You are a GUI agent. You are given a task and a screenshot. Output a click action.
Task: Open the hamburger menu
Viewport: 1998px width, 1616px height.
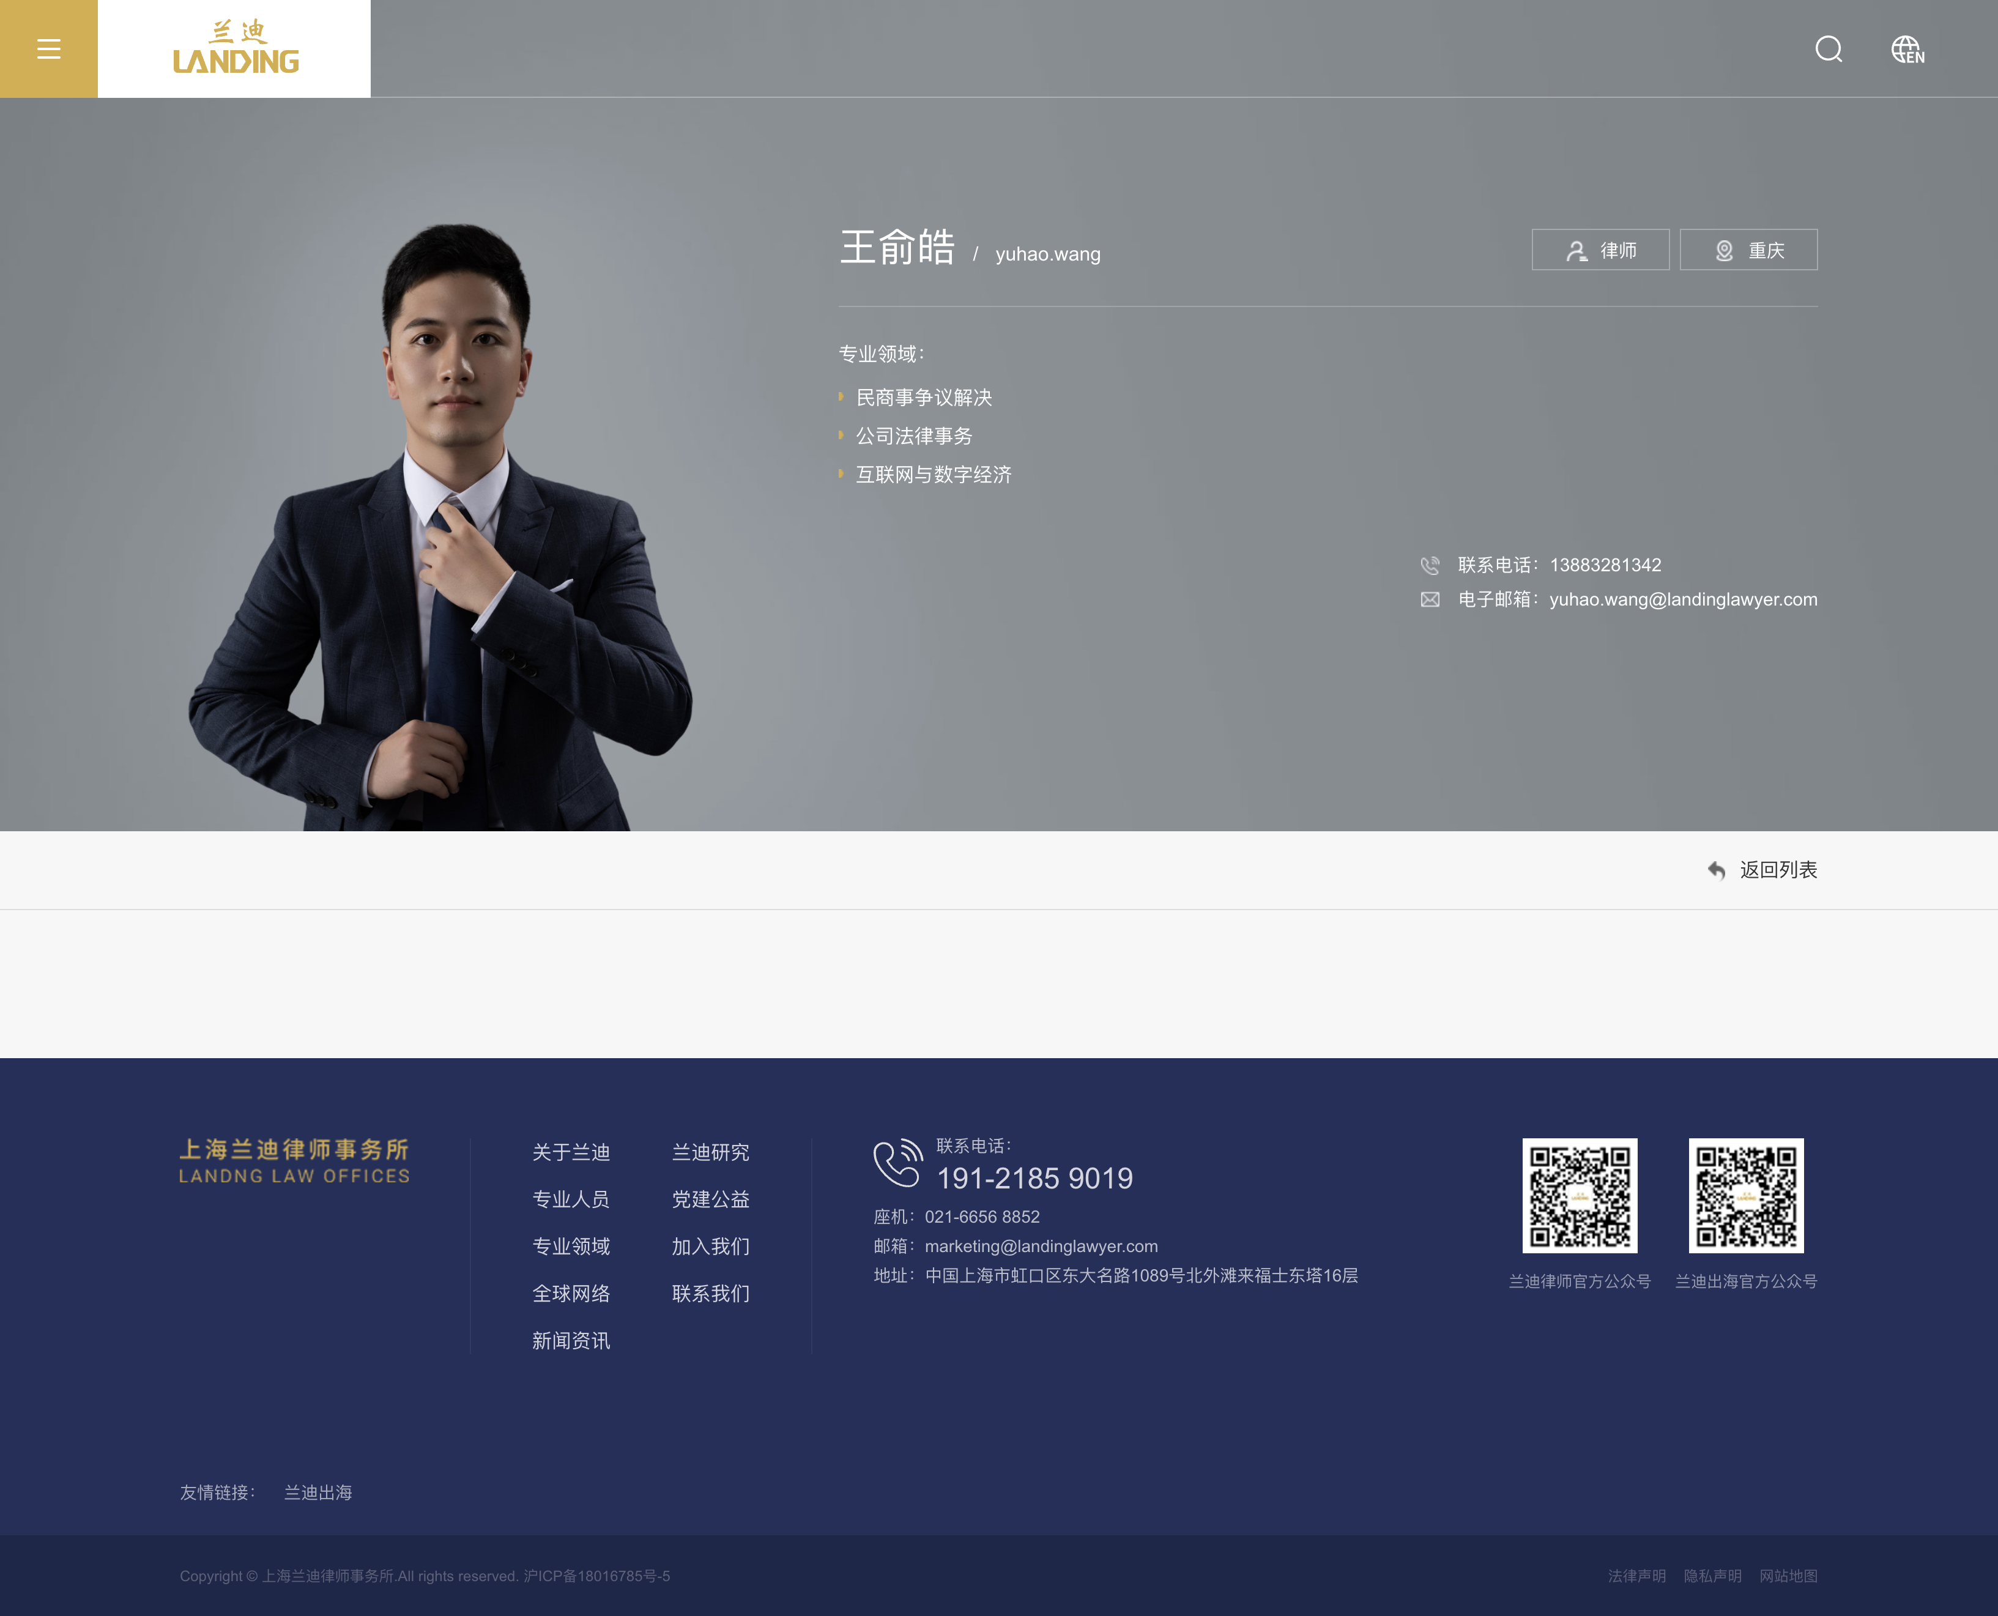pyautogui.click(x=48, y=48)
